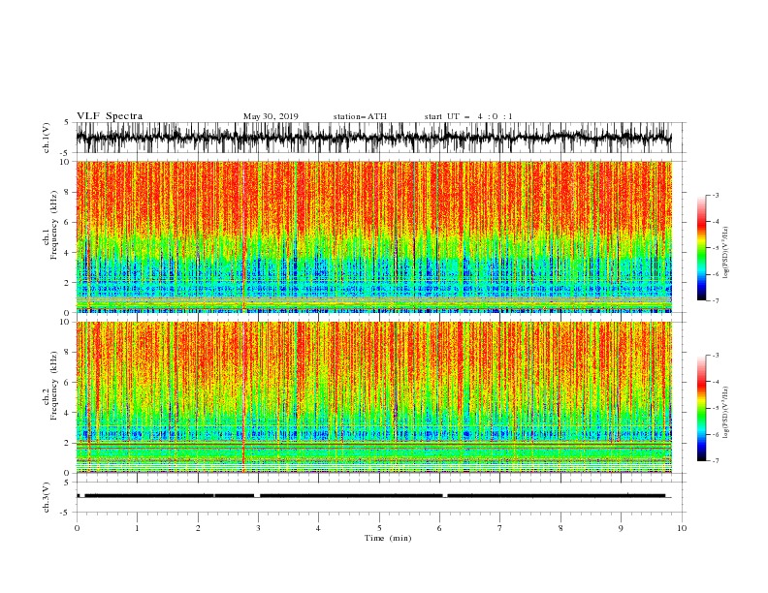Click the '8' kHz tick on ch.2 spectrogram
768x593 pixels.
67,353
